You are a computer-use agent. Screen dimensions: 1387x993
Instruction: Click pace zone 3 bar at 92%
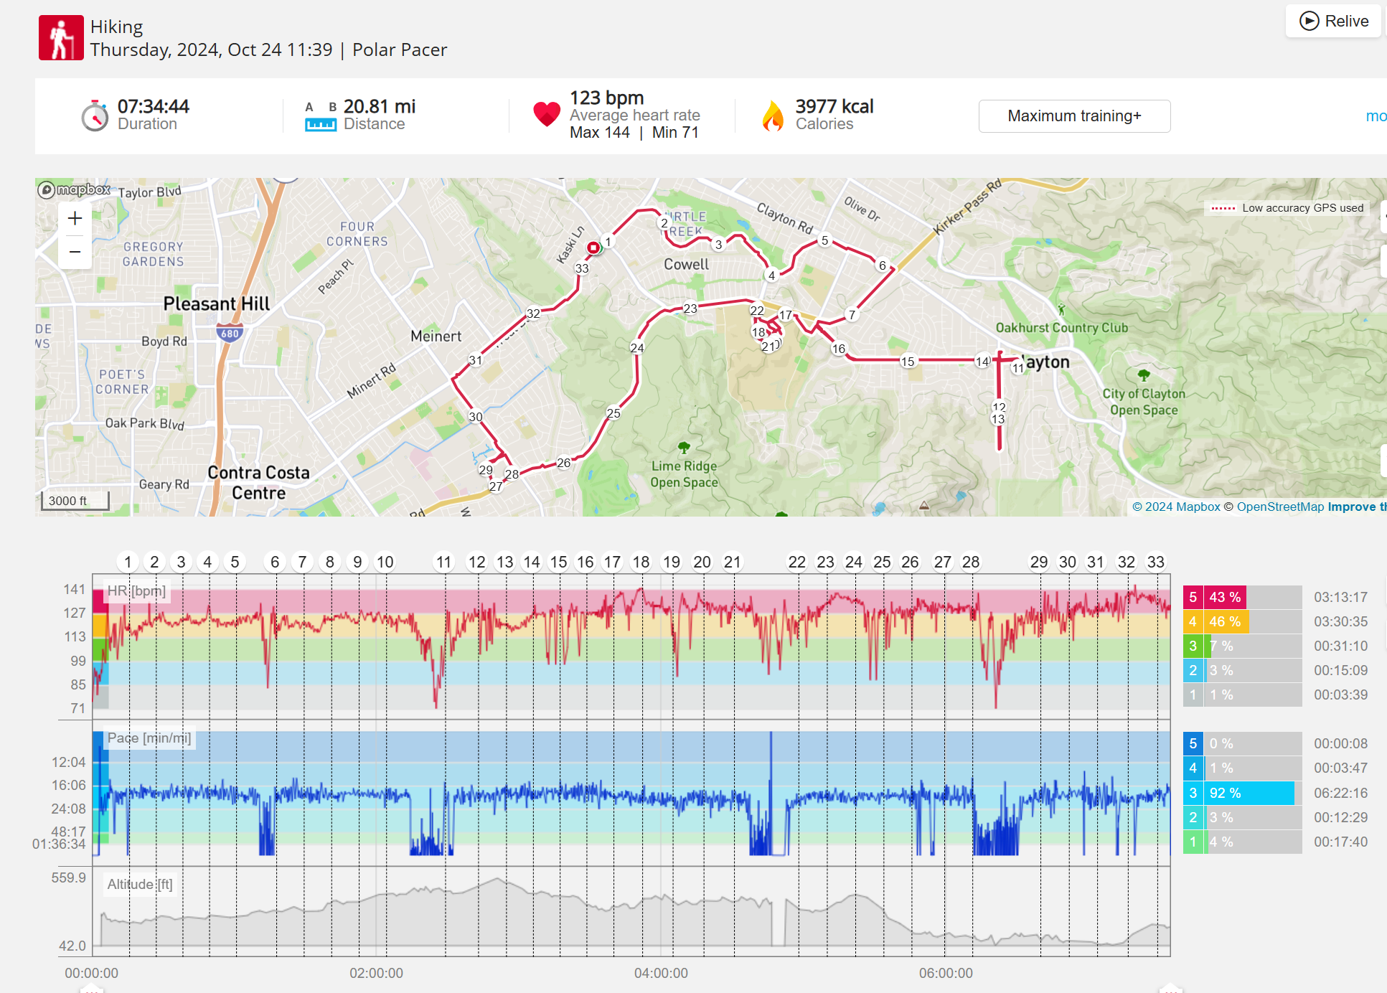coord(1249,793)
